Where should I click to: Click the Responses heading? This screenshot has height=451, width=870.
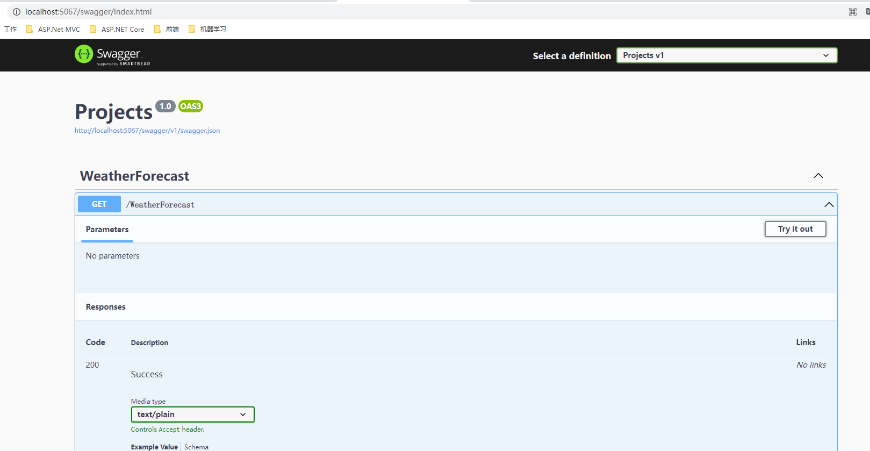106,307
